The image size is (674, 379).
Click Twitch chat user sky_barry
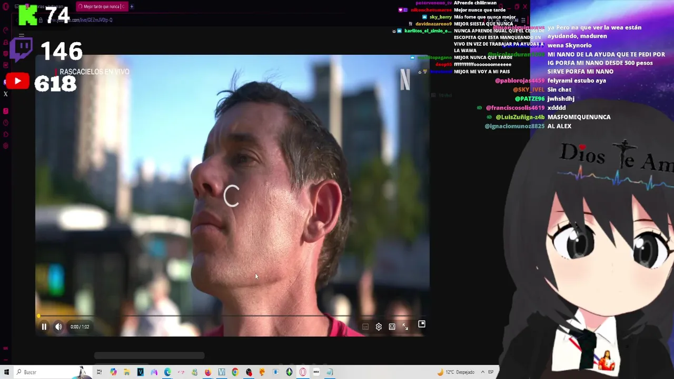coord(441,17)
